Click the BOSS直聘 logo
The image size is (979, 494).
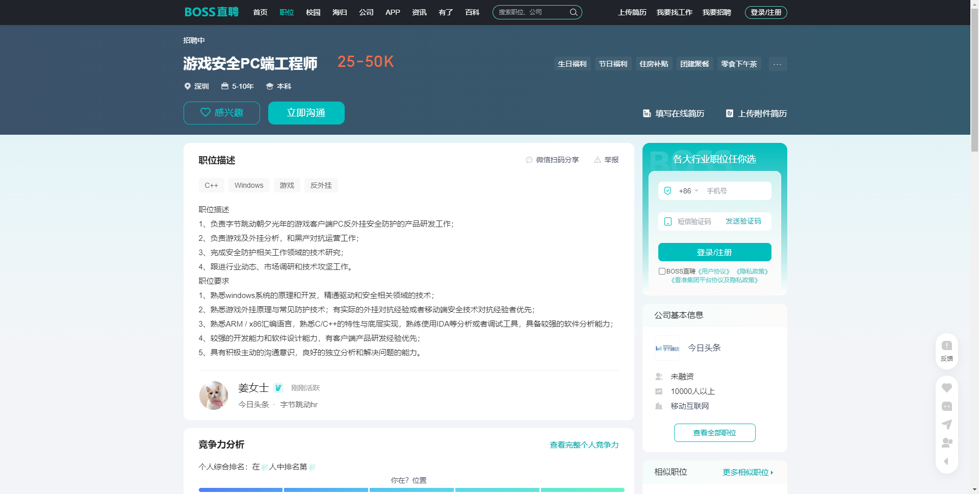point(211,12)
